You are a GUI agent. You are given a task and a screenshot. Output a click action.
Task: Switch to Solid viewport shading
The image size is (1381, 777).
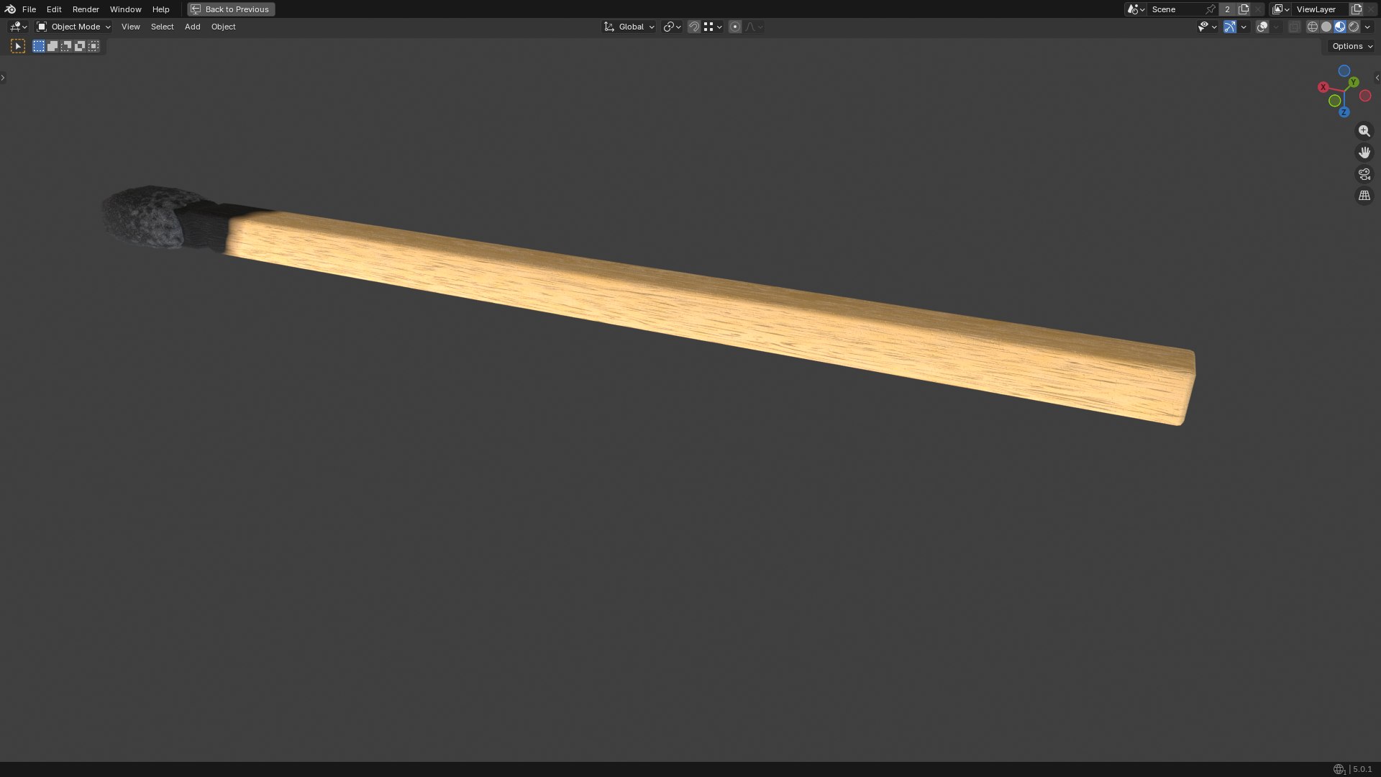1326,27
